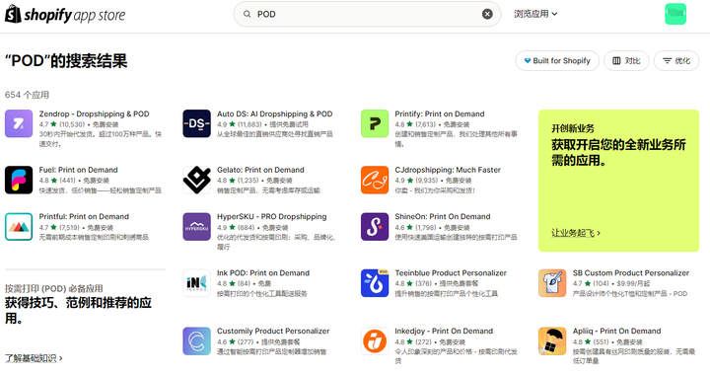Clear the POD search text

click(x=487, y=14)
